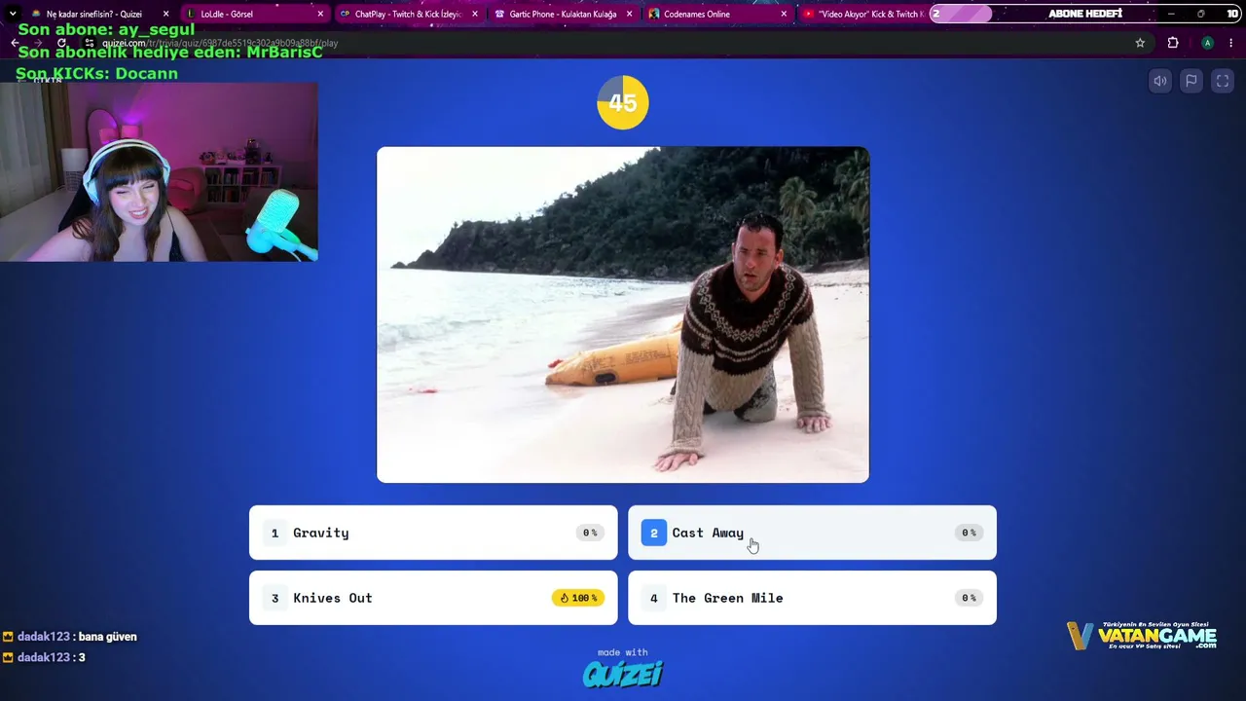The height and width of the screenshot is (701, 1246).
Task: Click the 100% vote badge on Knives Out
Action: pos(577,598)
